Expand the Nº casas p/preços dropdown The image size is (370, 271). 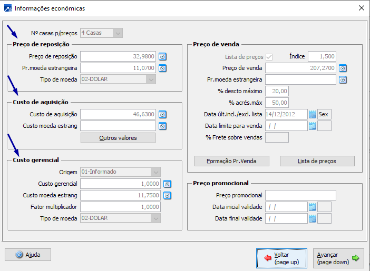click(x=118, y=33)
